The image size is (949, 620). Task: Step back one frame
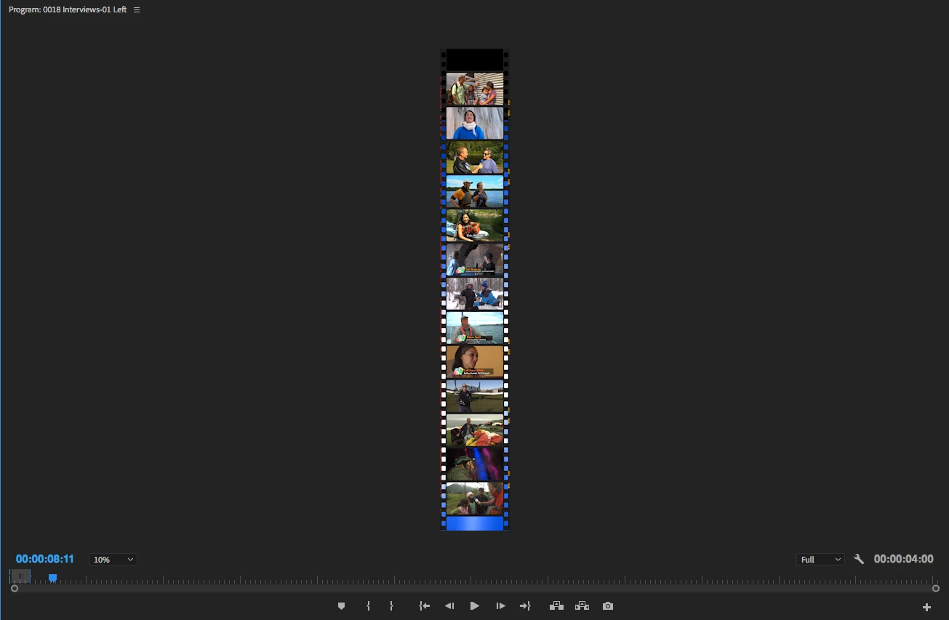point(449,606)
